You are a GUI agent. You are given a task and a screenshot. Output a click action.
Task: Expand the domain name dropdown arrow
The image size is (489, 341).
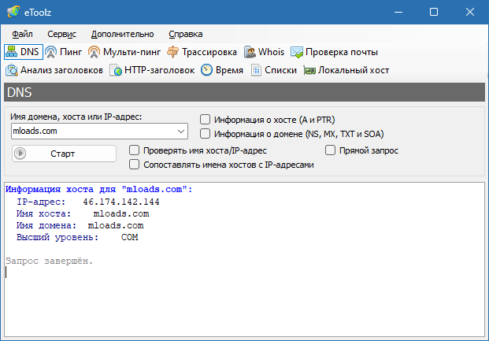tap(181, 131)
